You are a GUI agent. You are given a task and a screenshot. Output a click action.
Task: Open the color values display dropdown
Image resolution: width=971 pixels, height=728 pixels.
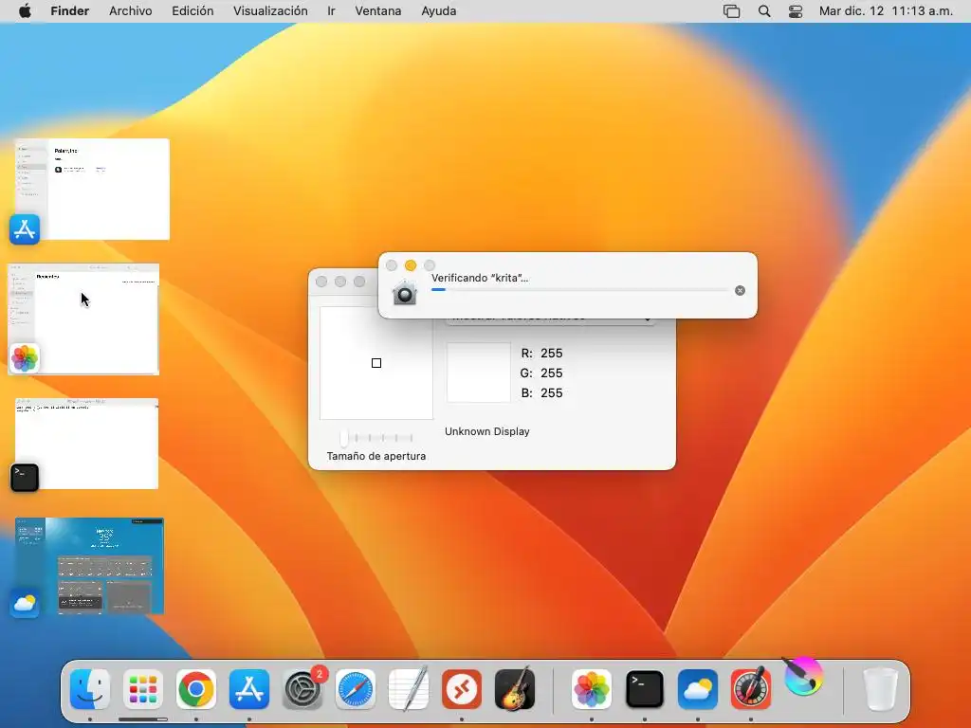tap(551, 318)
